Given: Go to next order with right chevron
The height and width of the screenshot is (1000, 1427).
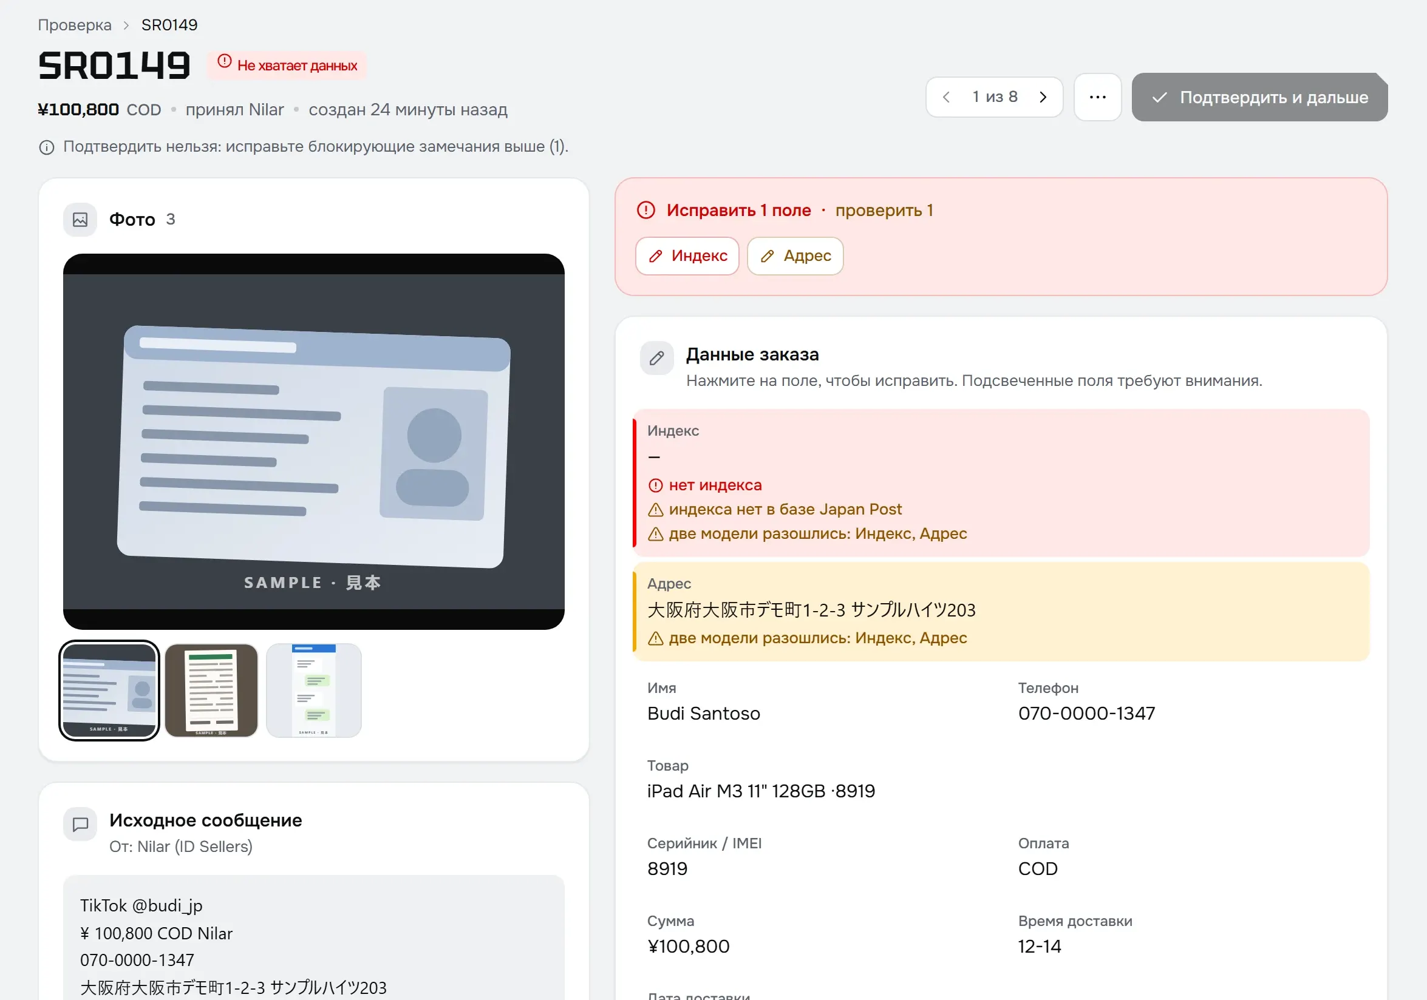Looking at the screenshot, I should click(1043, 97).
